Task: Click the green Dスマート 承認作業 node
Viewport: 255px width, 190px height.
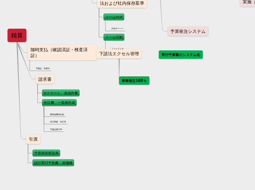Action: tap(61, 93)
